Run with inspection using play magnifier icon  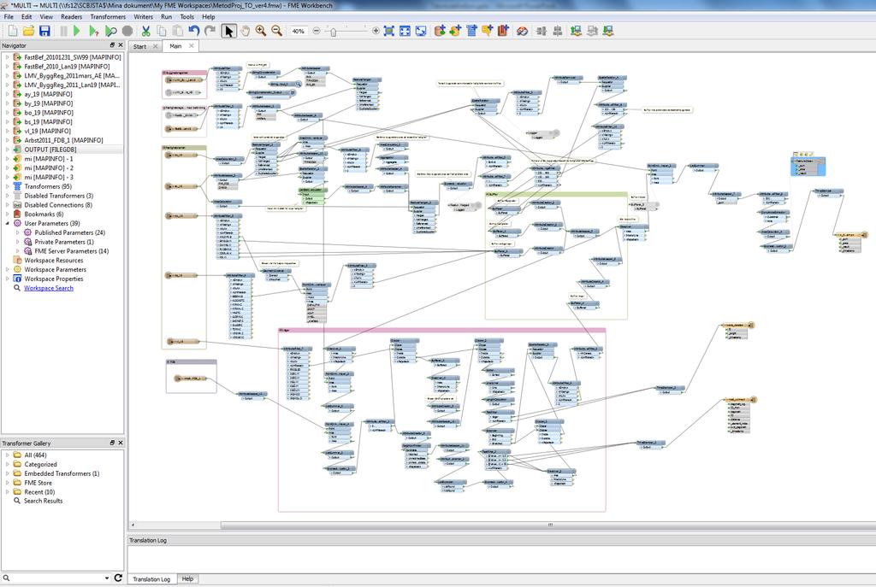(x=110, y=31)
